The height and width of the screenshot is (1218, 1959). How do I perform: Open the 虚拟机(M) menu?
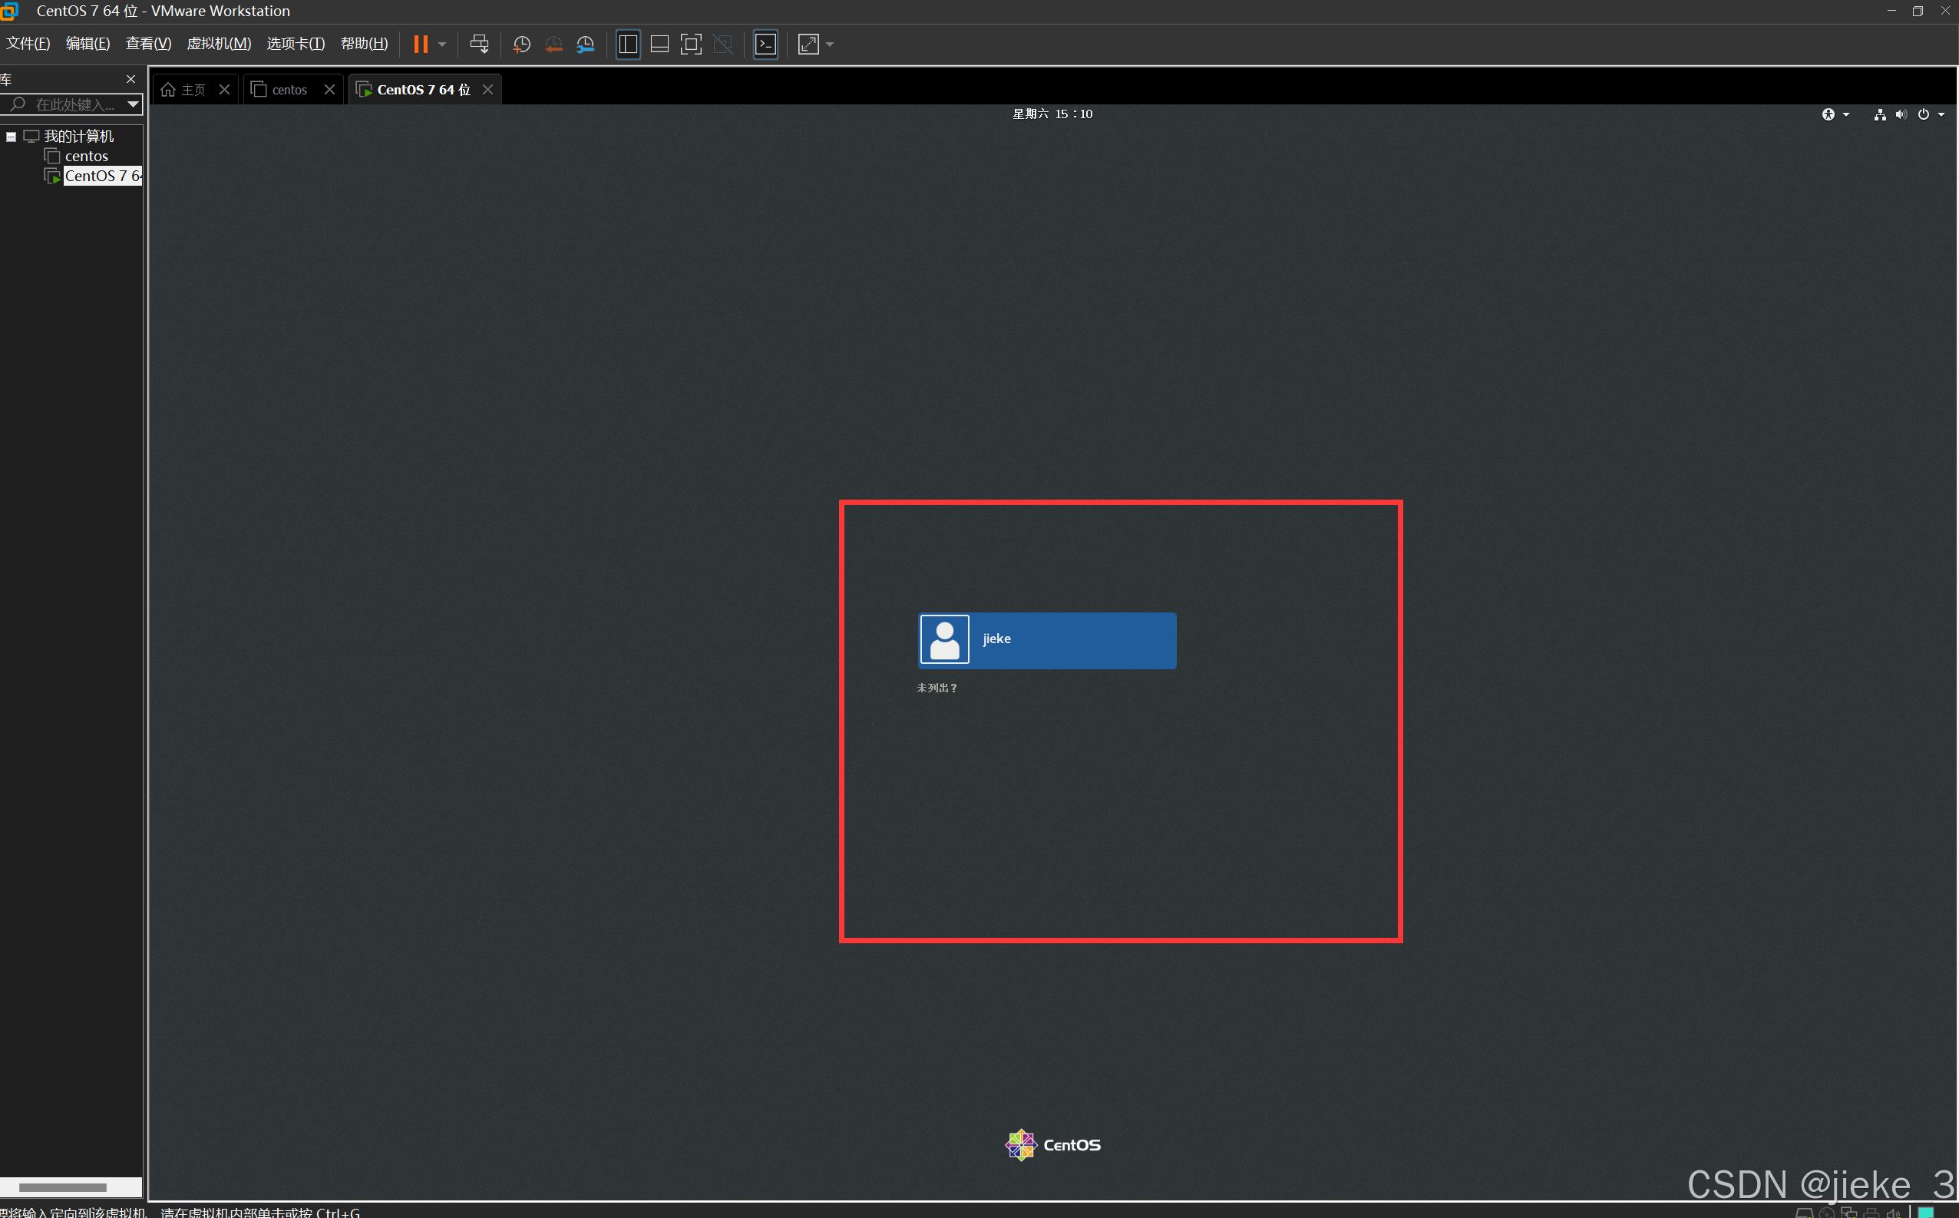218,44
